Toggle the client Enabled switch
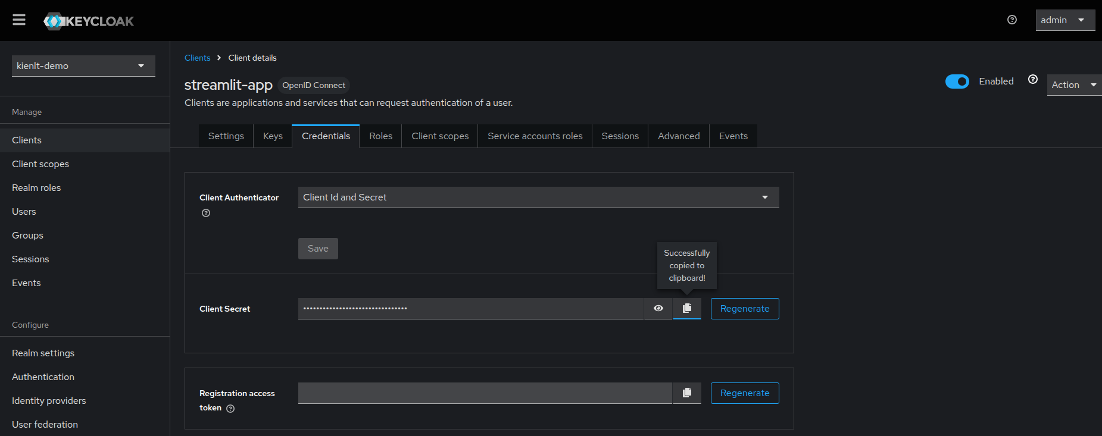1102x436 pixels. 957,81
